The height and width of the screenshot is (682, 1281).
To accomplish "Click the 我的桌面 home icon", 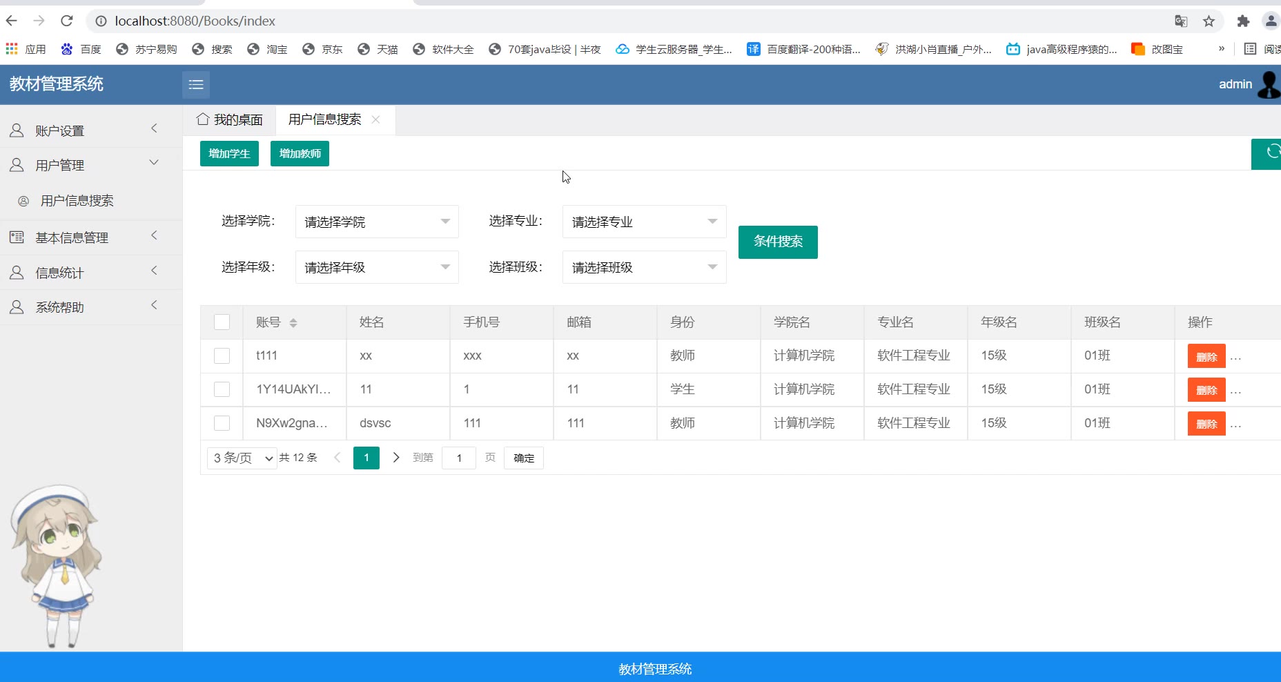I will click(x=202, y=119).
